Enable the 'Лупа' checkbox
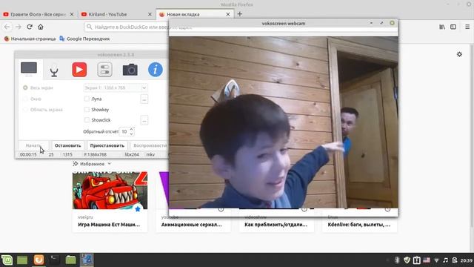474x267 pixels. tap(87, 99)
